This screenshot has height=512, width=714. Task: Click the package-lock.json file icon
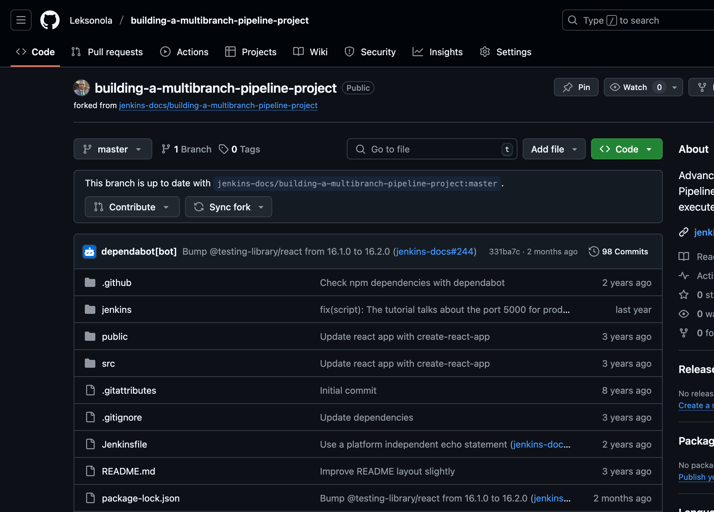coord(90,498)
